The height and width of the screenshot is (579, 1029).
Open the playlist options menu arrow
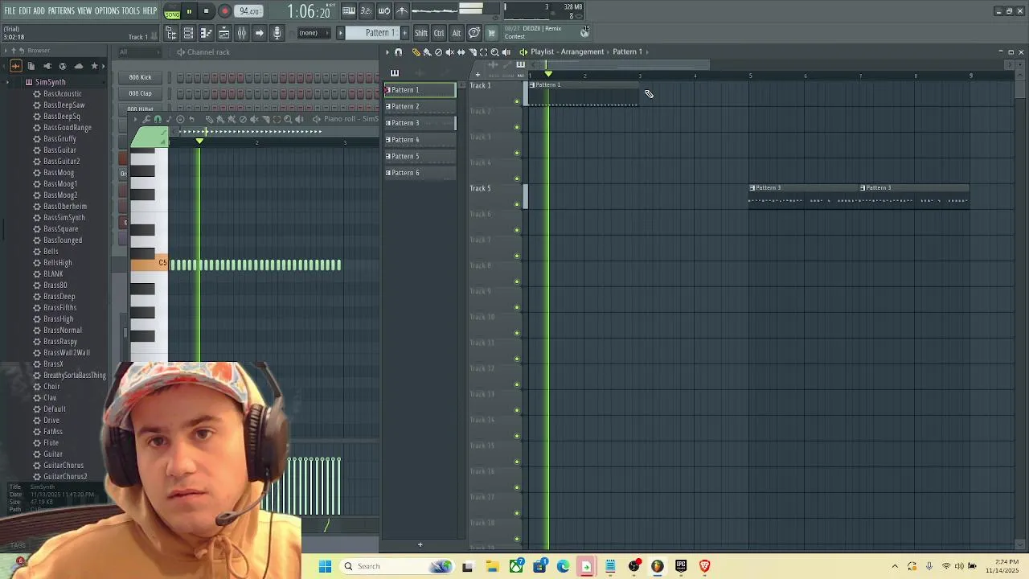tap(387, 52)
